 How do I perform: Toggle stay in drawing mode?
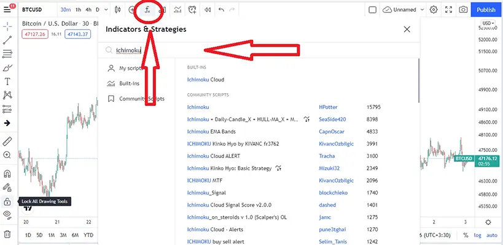coord(7,187)
